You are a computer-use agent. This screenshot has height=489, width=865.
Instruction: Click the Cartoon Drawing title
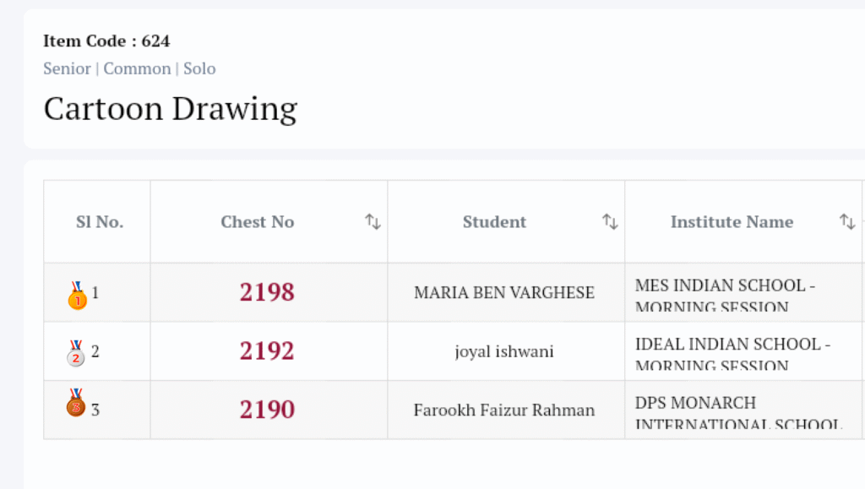(171, 109)
